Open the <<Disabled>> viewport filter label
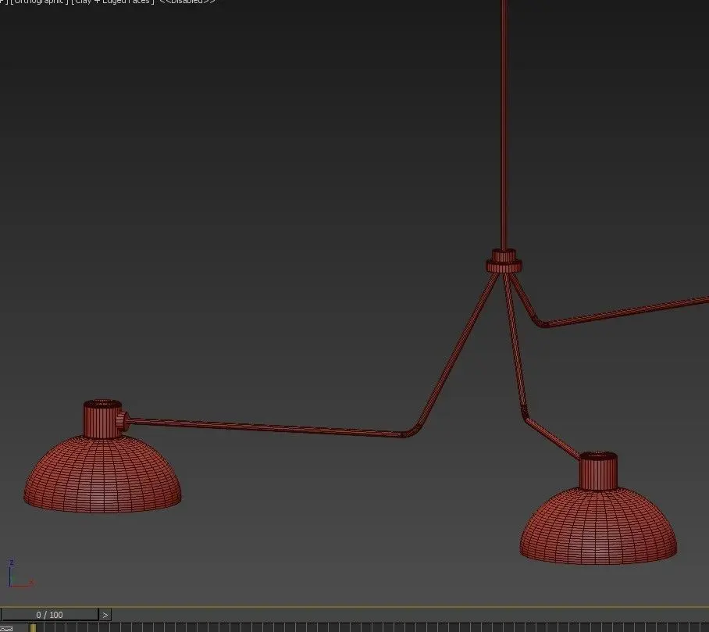The height and width of the screenshot is (632, 709). point(187,2)
